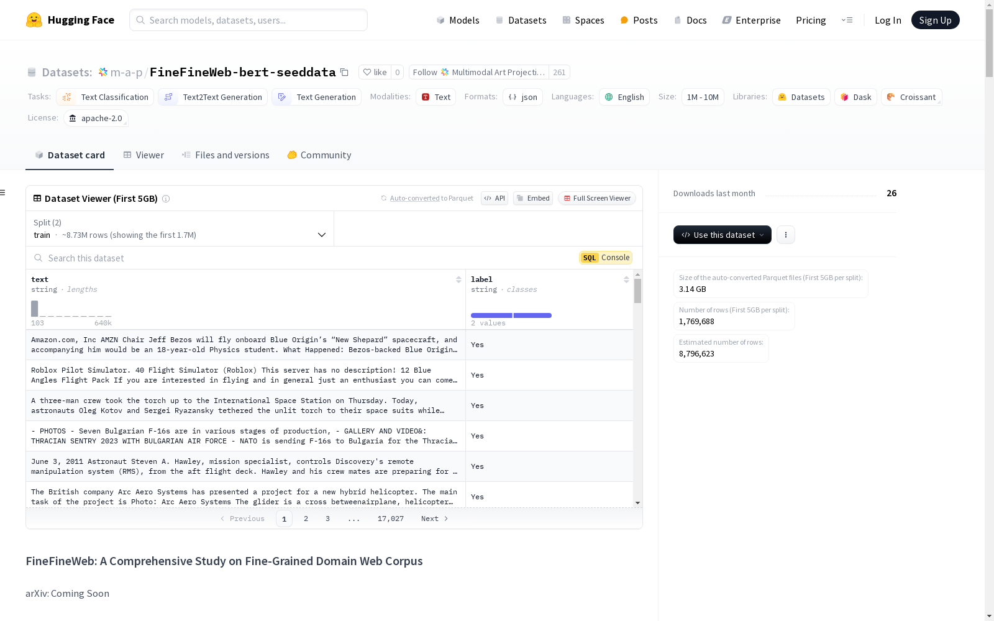Image resolution: width=994 pixels, height=621 pixels.
Task: Click the like count number
Action: (x=398, y=72)
